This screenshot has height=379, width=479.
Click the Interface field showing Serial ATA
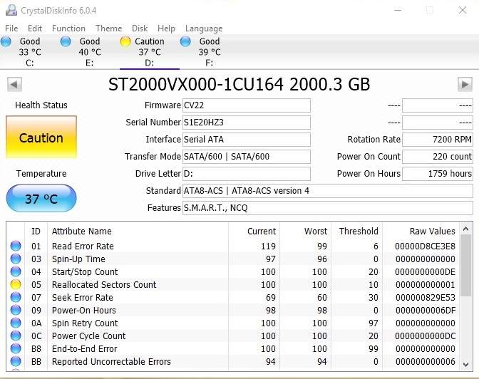pyautogui.click(x=246, y=140)
